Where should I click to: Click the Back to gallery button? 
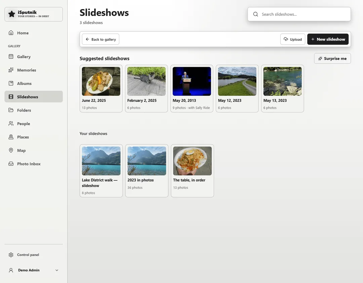tap(100, 39)
